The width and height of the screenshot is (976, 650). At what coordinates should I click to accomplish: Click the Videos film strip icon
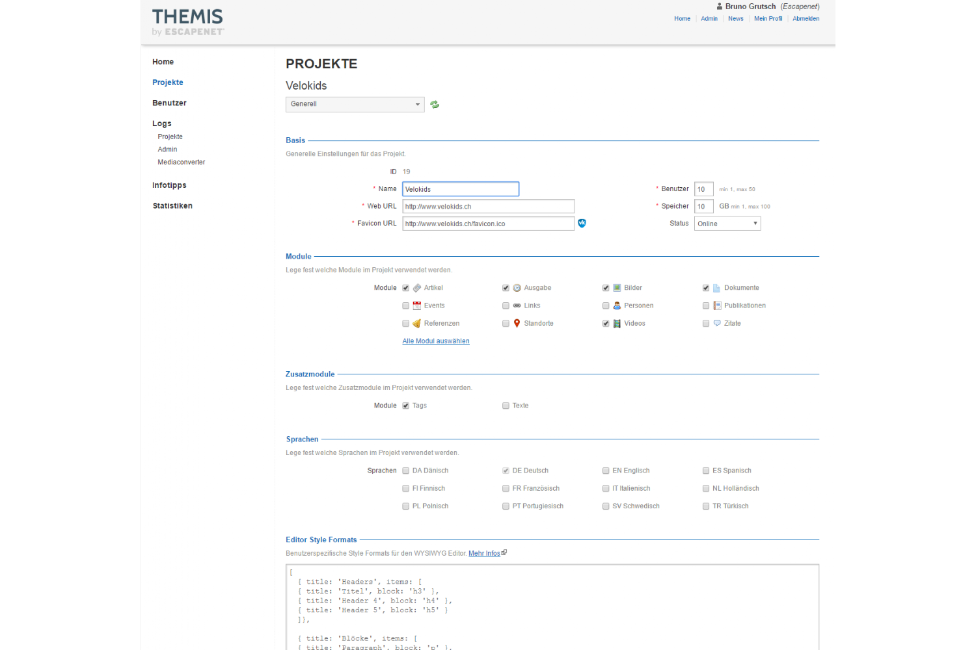pos(617,323)
